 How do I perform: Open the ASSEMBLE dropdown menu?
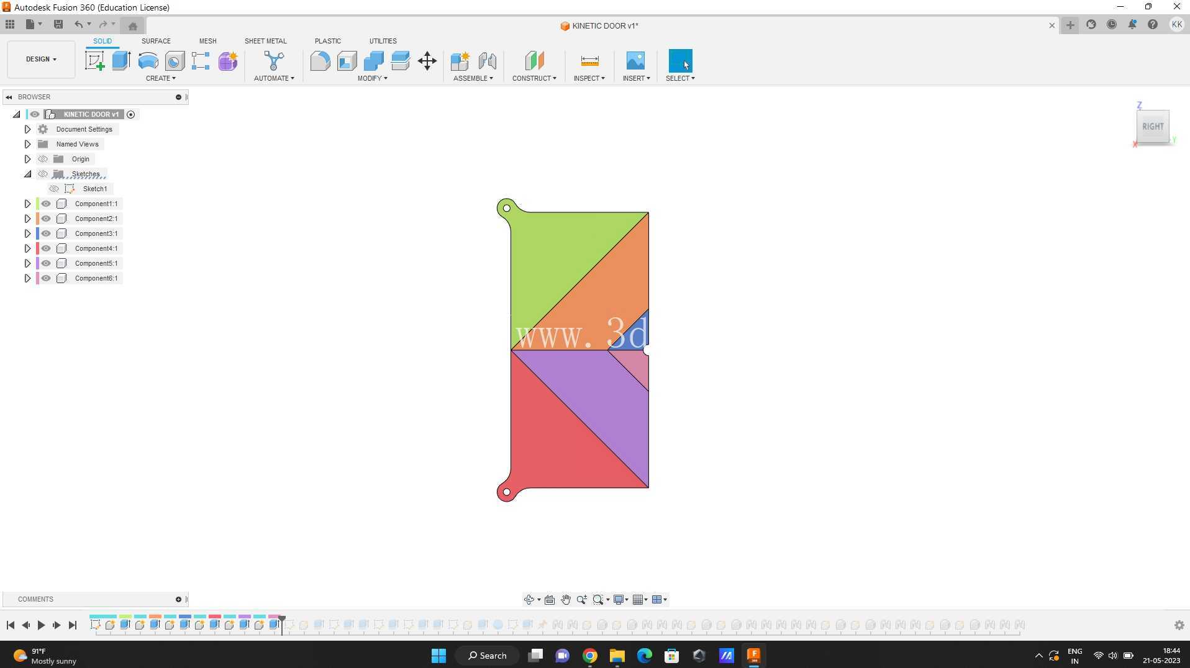473,78
